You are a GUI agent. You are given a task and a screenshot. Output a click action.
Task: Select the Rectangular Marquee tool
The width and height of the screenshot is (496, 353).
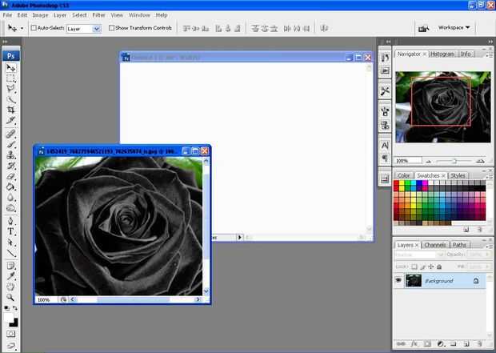[10, 78]
